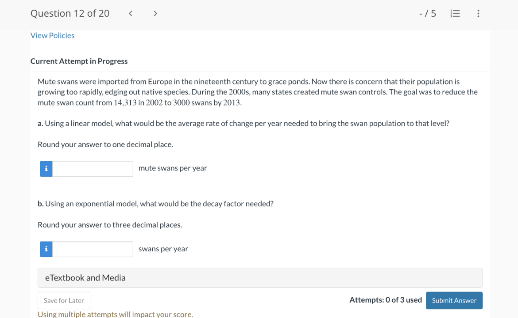Click info icon beside decay factor field
This screenshot has width=518, height=318.
click(x=46, y=249)
